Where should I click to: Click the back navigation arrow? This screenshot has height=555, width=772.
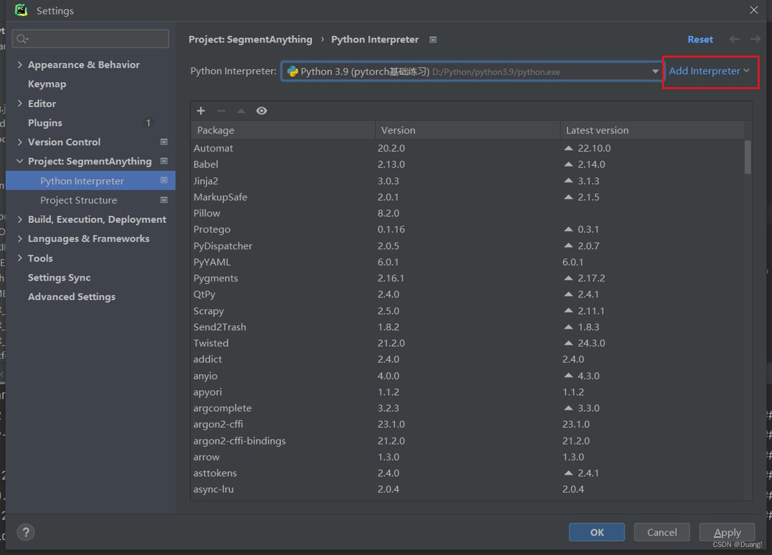click(734, 39)
